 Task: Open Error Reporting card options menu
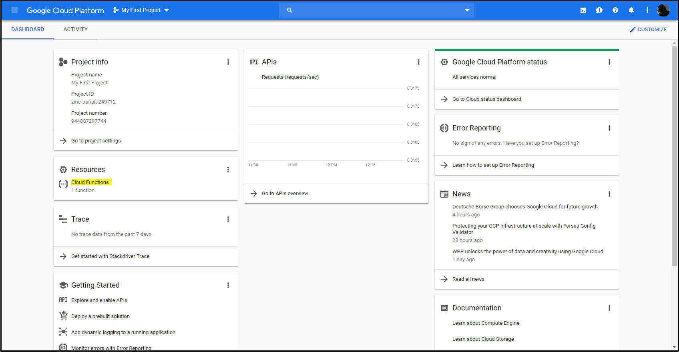click(x=609, y=128)
